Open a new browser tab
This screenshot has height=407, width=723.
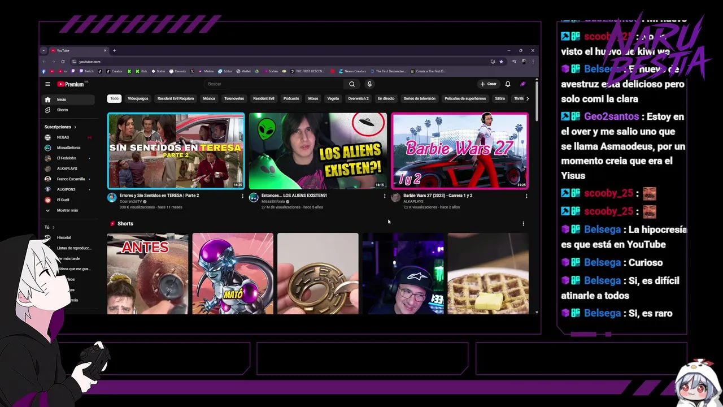point(114,50)
